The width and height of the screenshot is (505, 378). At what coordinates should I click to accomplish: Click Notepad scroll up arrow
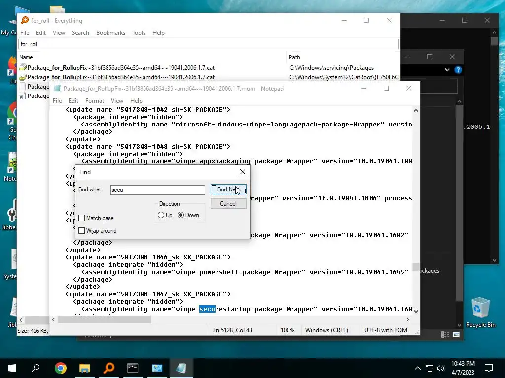(x=416, y=110)
